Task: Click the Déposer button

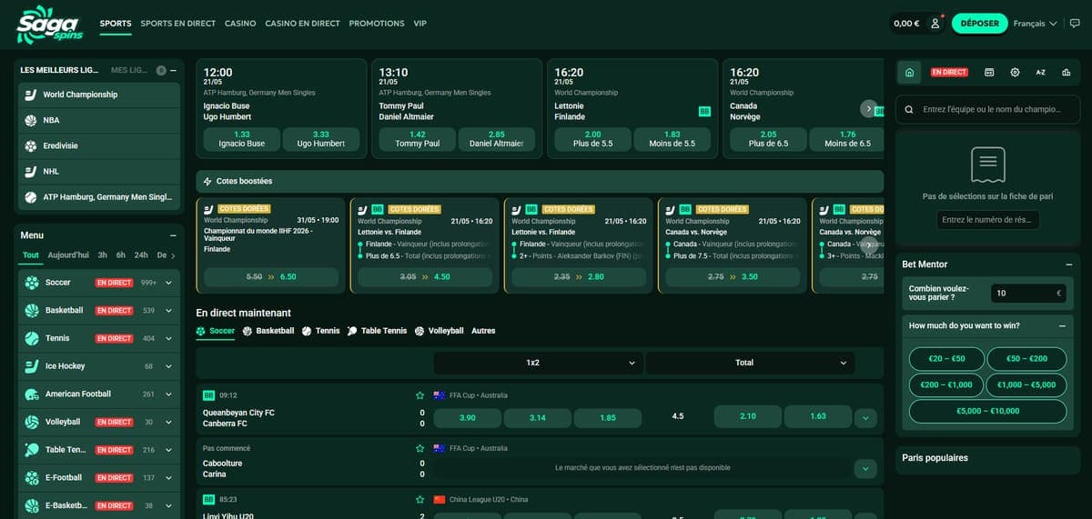Action: click(979, 24)
